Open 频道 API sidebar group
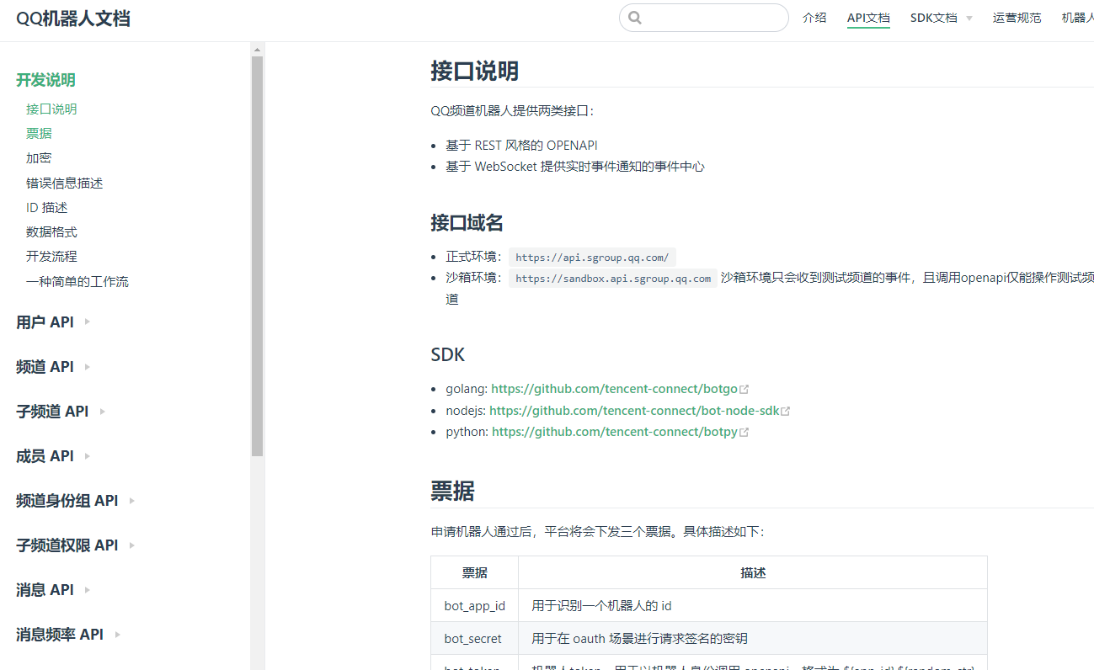 point(45,366)
